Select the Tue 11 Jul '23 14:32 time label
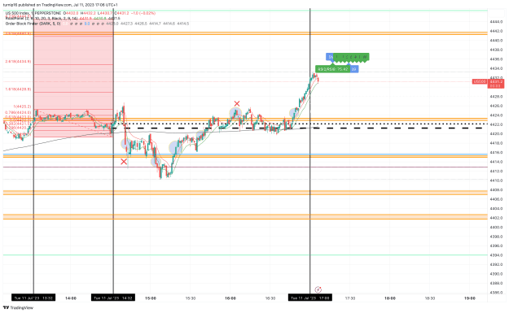The height and width of the screenshot is (313, 509). 113,298
